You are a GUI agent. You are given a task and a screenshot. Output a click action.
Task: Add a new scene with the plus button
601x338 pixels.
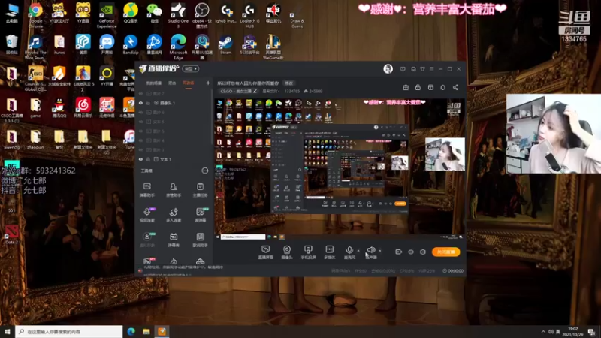pos(208,83)
